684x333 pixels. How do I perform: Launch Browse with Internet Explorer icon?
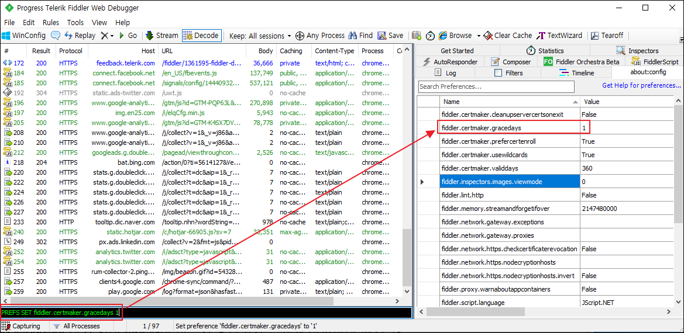455,36
